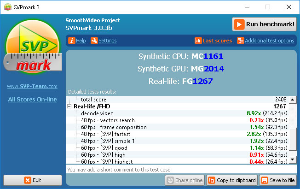Image resolution: width=300 pixels, height=189 pixels.
Task: Select the 'Real-life /FHD' row
Action: [177, 106]
